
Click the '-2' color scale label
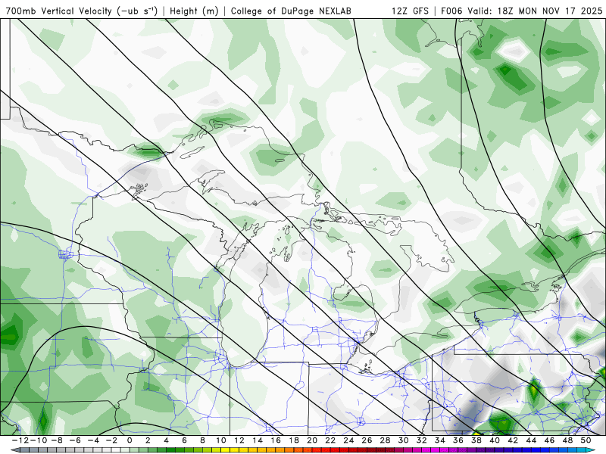113,440
